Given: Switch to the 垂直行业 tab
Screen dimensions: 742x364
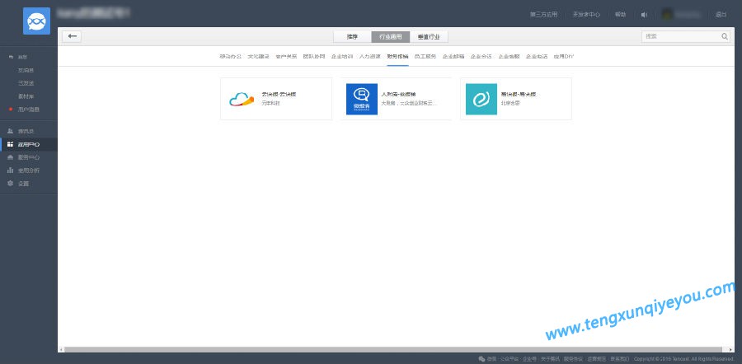Looking at the screenshot, I should coord(429,37).
